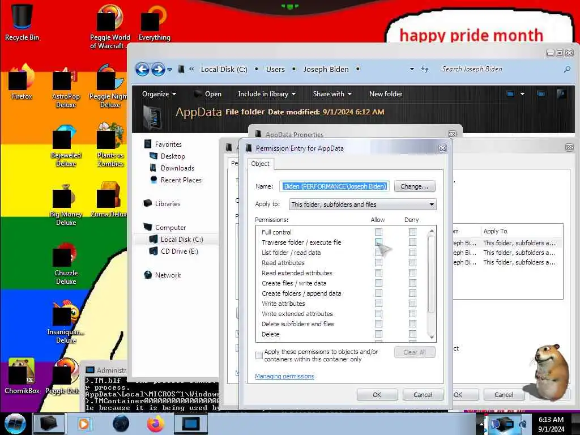Select Desktop under Favorites

pyautogui.click(x=172, y=156)
